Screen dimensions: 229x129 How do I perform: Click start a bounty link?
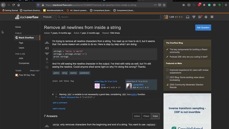59,109
